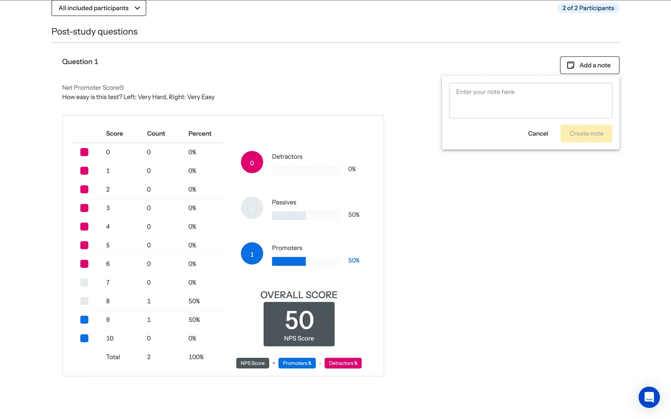The height and width of the screenshot is (419, 671).
Task: Click the blue swatch for score 9
Action: coord(84,320)
